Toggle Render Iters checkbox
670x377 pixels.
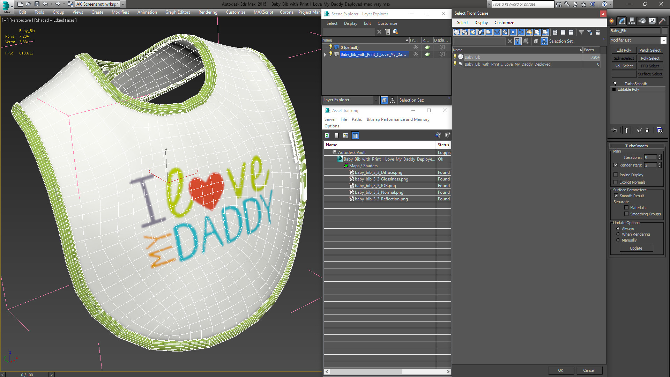click(616, 165)
